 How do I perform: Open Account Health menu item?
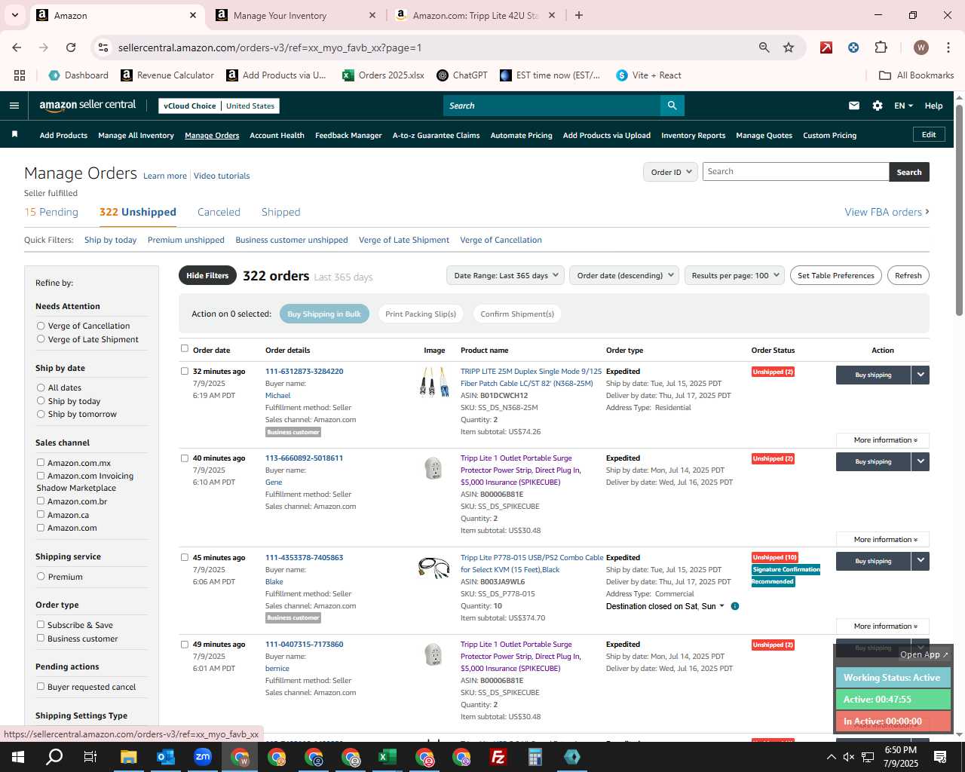277,136
